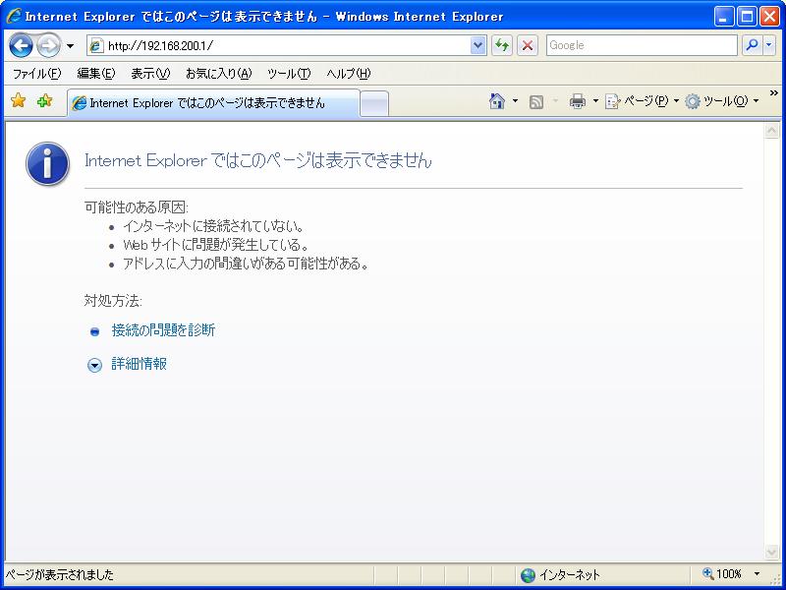786x590 pixels.
Task: Click the 対処方法: label
Action: pos(113,301)
